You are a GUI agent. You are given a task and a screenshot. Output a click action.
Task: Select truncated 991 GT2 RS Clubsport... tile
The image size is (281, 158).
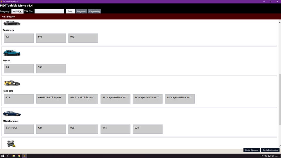[x=83, y=99]
